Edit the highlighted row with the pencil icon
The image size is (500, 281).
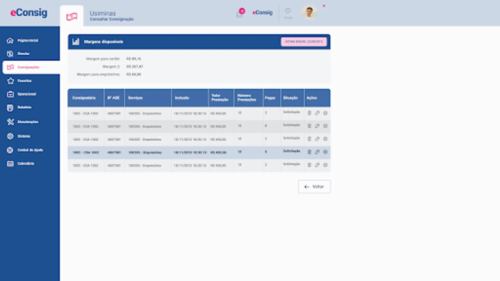tap(317, 152)
